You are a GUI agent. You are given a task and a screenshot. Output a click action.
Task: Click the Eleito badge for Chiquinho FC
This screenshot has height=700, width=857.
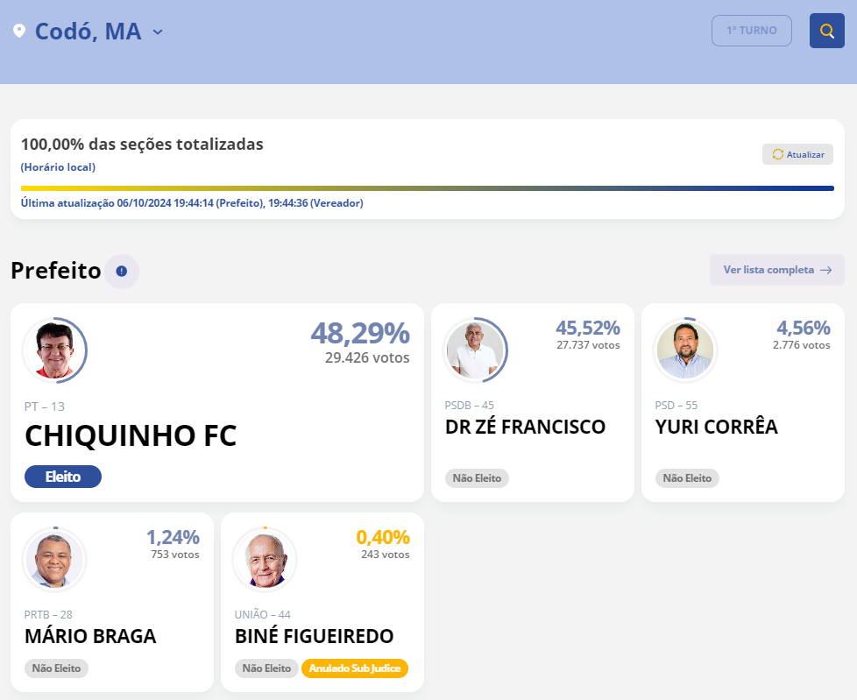pos(63,477)
